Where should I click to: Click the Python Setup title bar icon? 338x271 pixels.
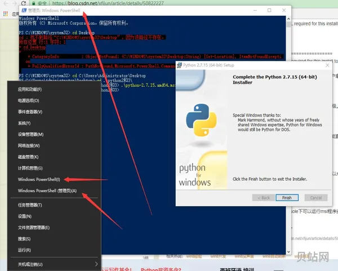179,65
